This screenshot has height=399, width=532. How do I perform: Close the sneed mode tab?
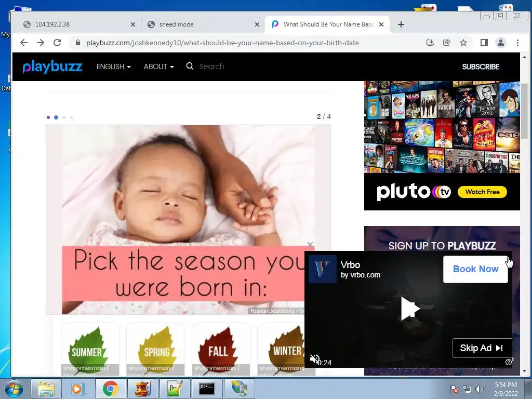(x=257, y=24)
